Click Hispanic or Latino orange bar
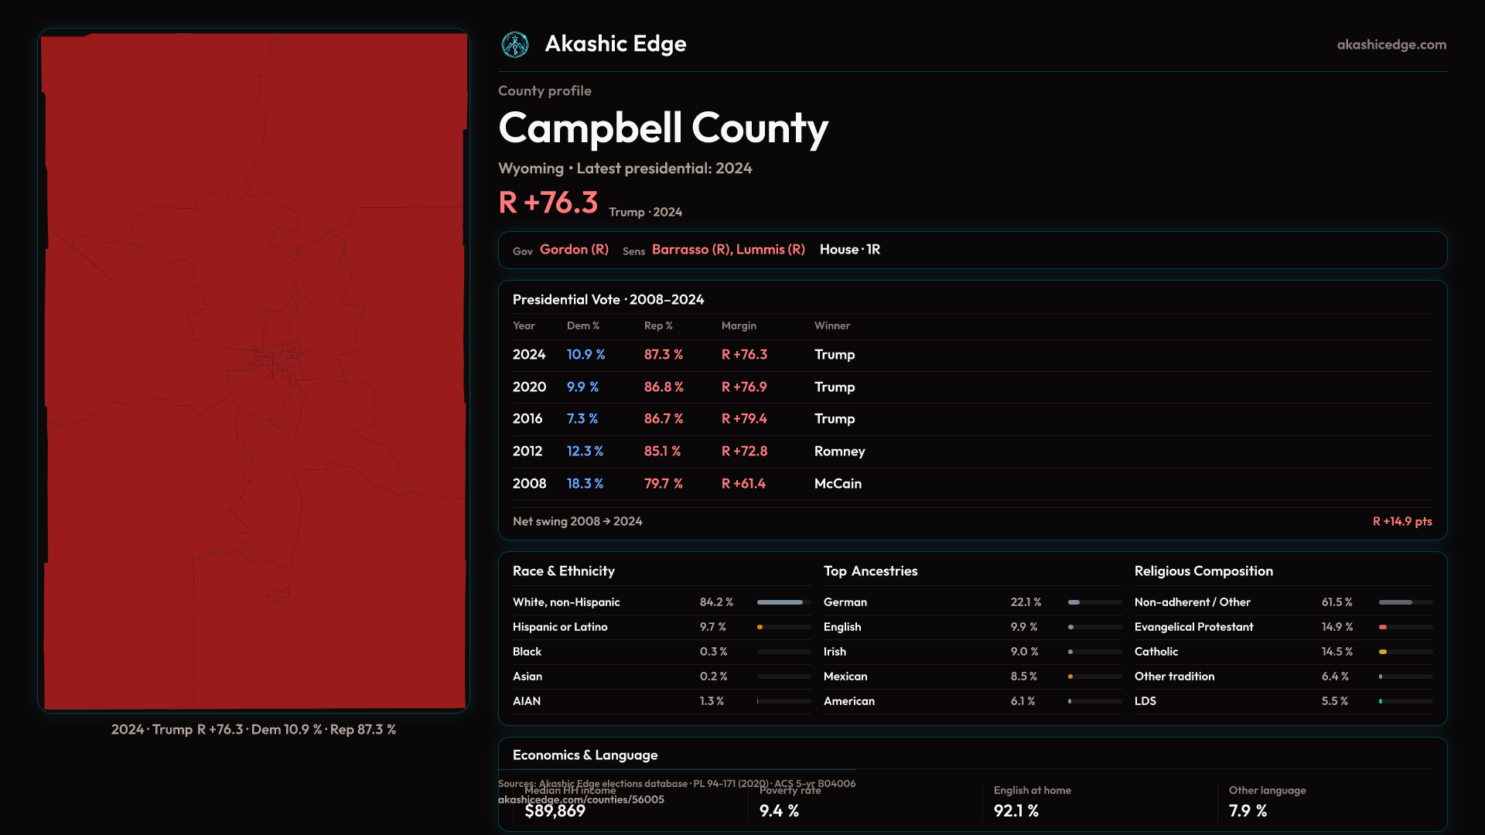1485x835 pixels. coord(760,627)
